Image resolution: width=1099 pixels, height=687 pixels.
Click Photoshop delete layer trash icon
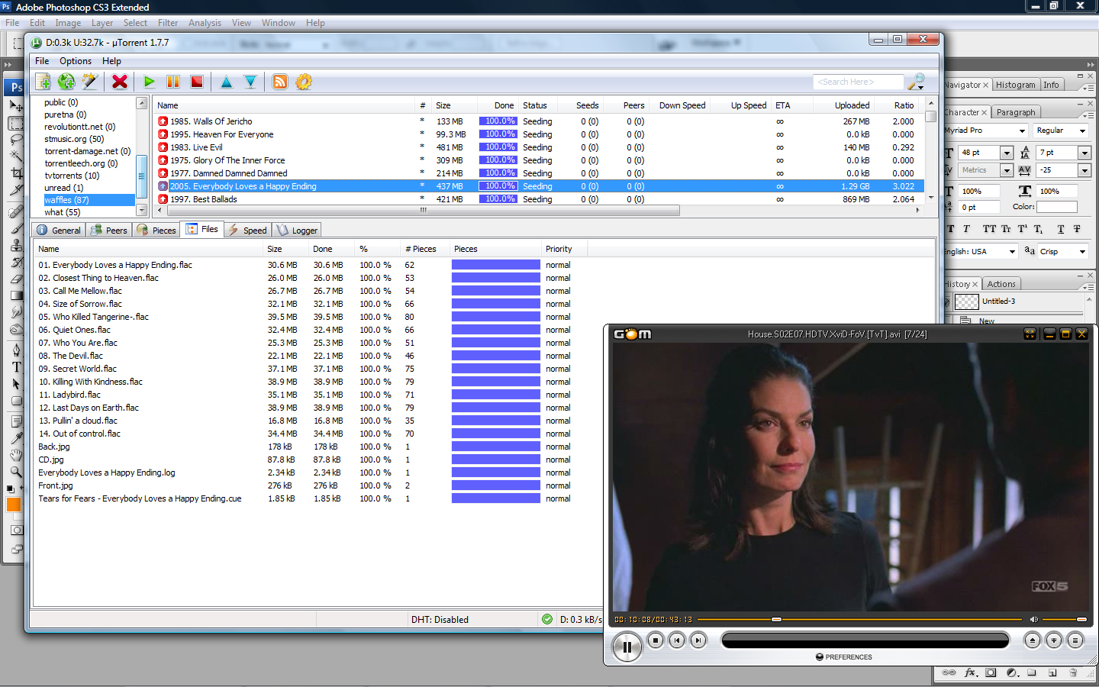1073,672
